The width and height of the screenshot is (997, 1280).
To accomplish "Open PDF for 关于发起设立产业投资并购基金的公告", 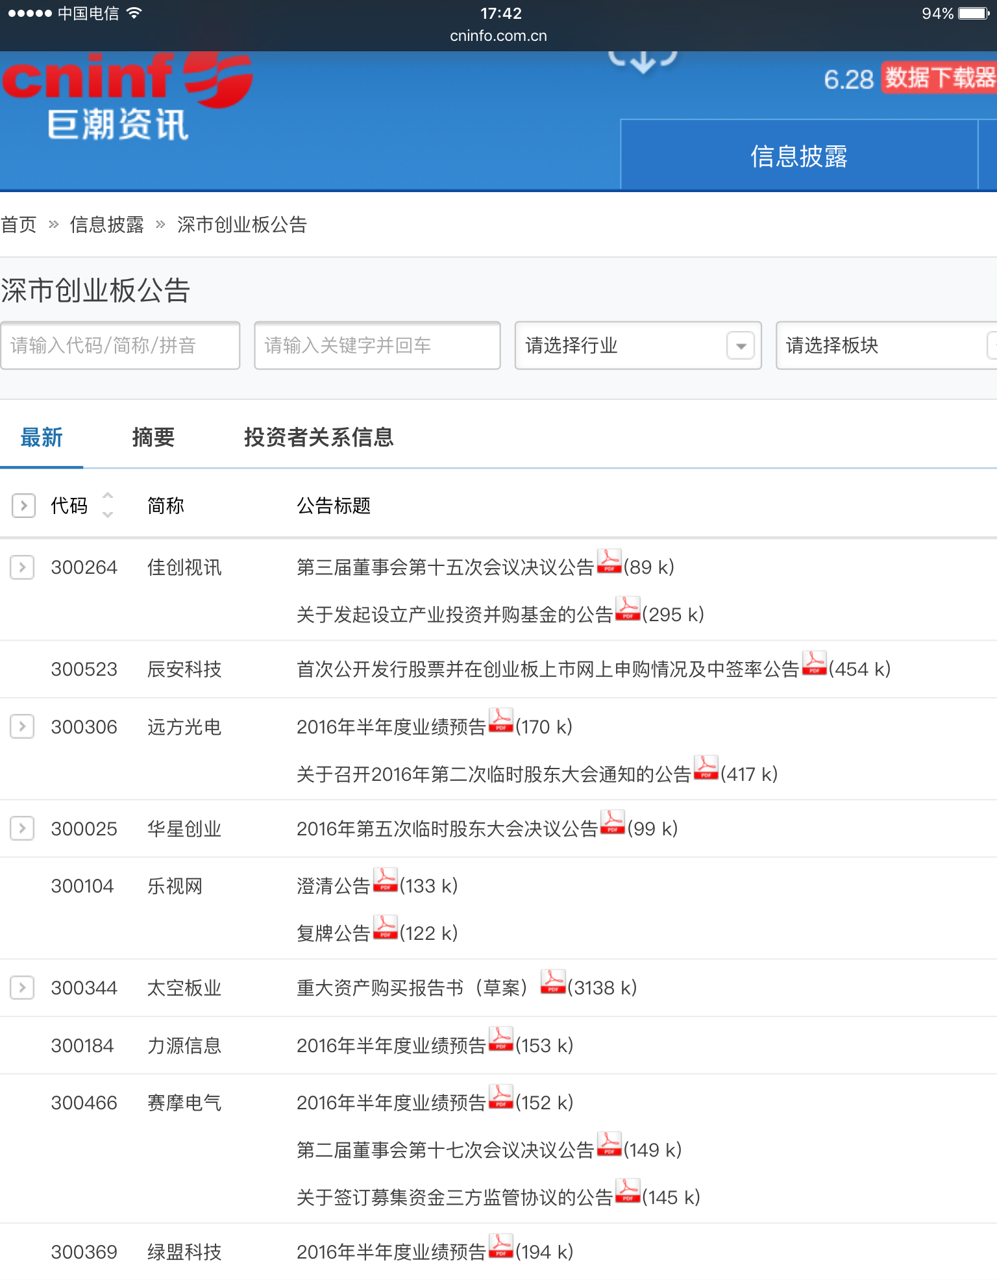I will [x=628, y=609].
